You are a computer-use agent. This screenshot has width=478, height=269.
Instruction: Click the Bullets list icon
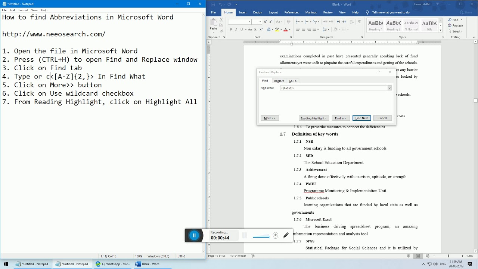298,22
